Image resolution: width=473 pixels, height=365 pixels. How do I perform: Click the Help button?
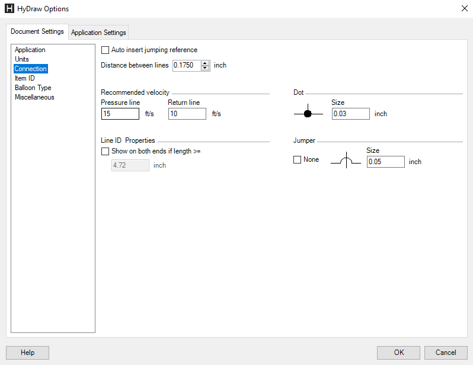[x=27, y=353]
